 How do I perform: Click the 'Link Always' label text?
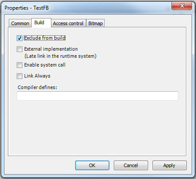point(37,76)
